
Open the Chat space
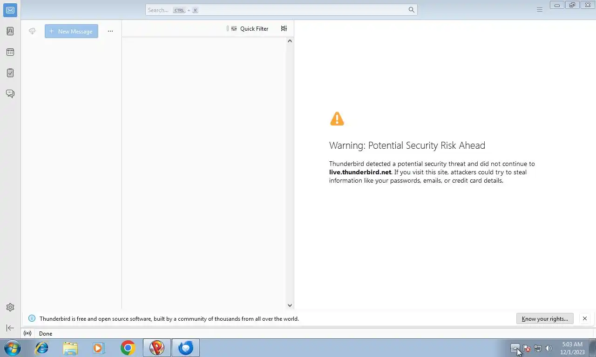click(x=10, y=94)
